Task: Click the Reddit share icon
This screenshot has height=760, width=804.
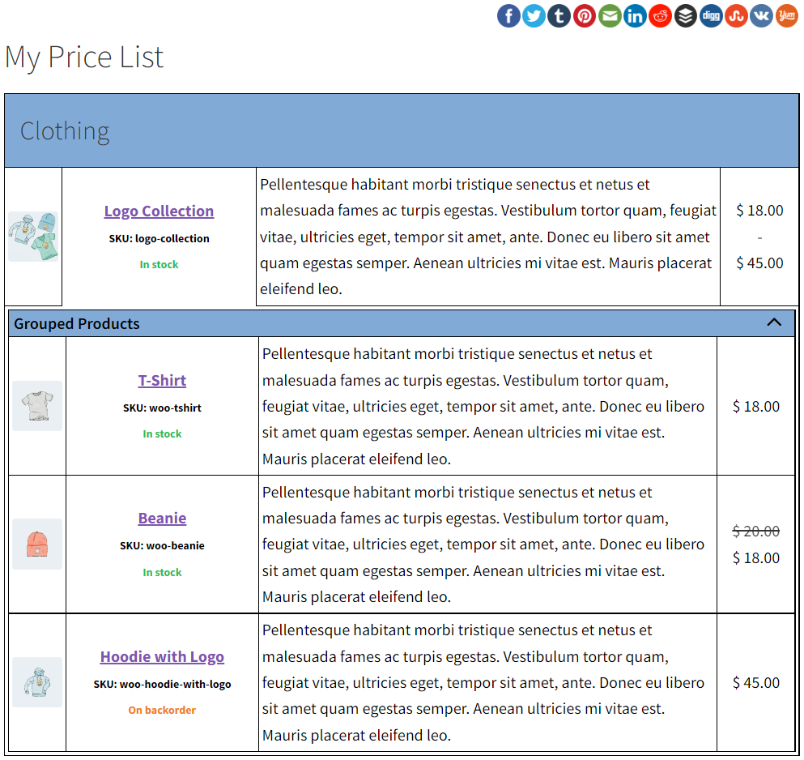Action: point(660,15)
